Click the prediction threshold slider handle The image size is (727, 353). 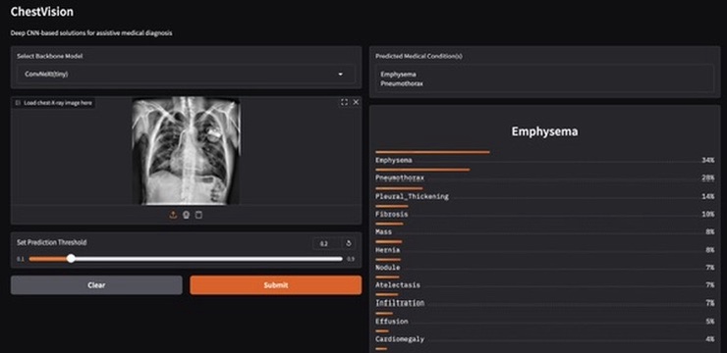click(x=71, y=259)
